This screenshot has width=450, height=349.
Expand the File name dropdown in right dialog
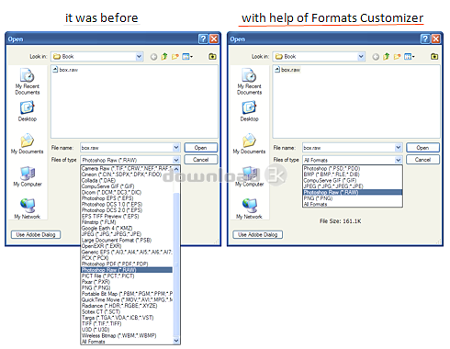pos(398,148)
